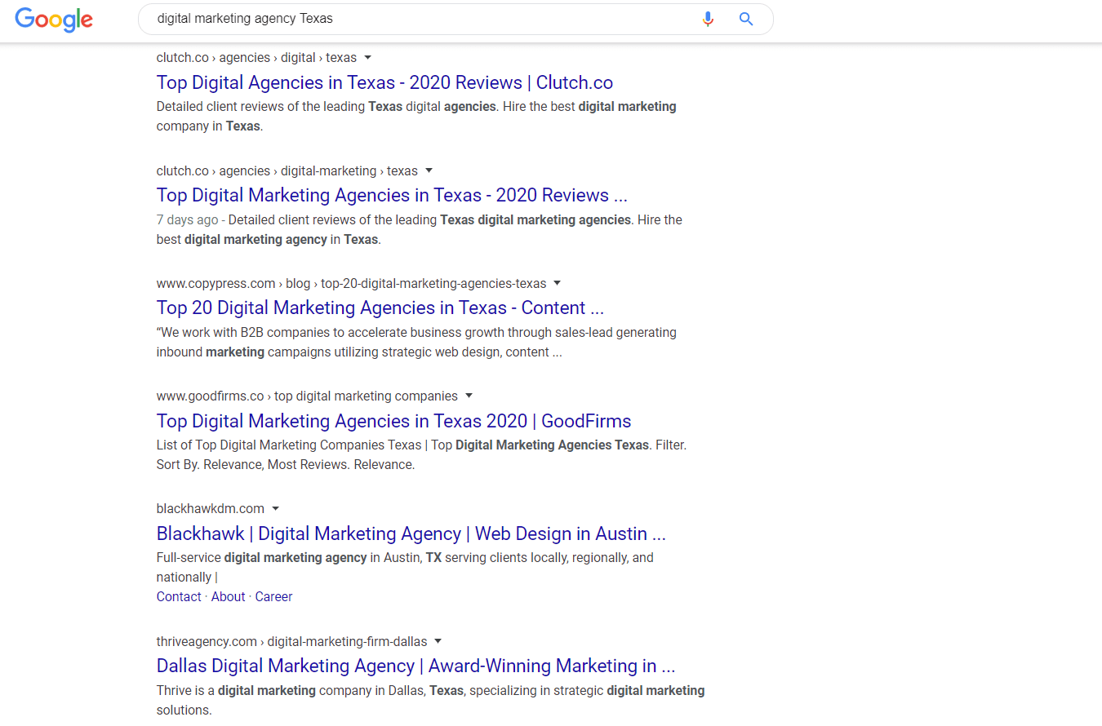
Task: Open the Top Digital Agencies in Texas Clutch.co result
Action: (384, 82)
